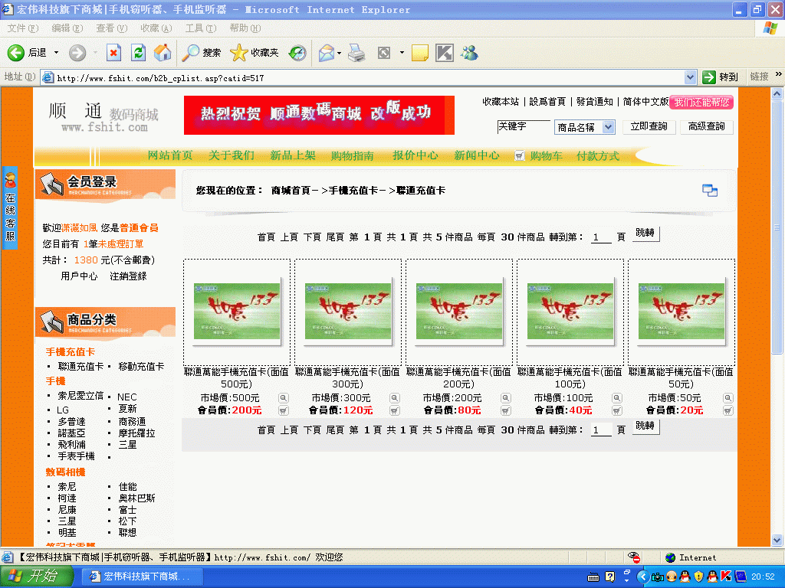Expand the Back button history arrow
785x588 pixels.
pos(57,53)
